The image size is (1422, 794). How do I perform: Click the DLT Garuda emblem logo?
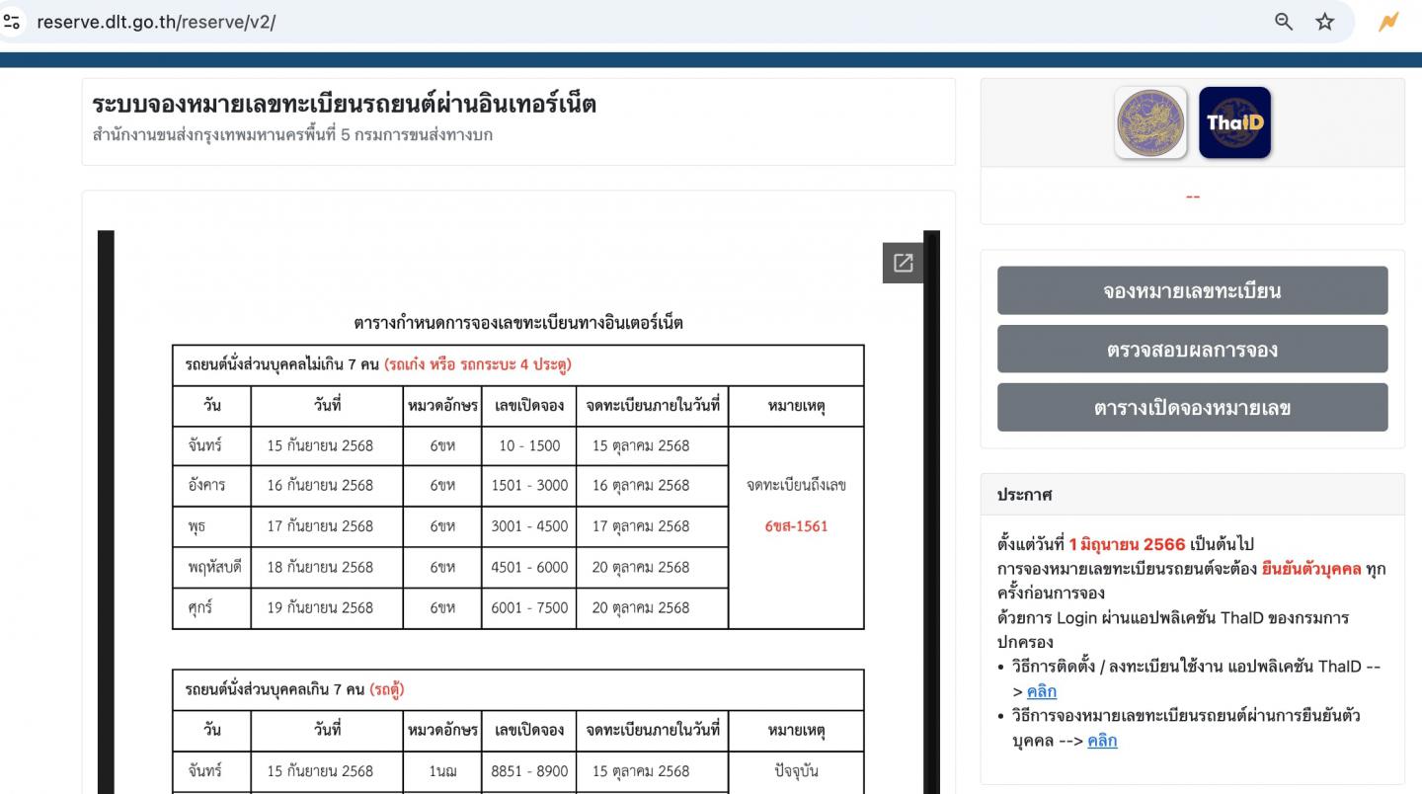tap(1150, 121)
